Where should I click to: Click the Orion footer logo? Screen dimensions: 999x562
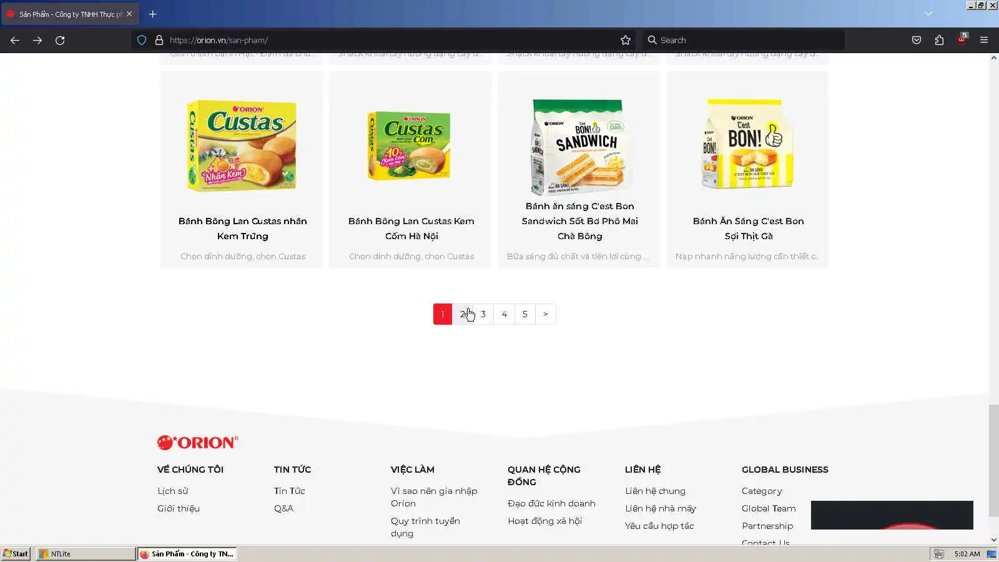click(198, 443)
